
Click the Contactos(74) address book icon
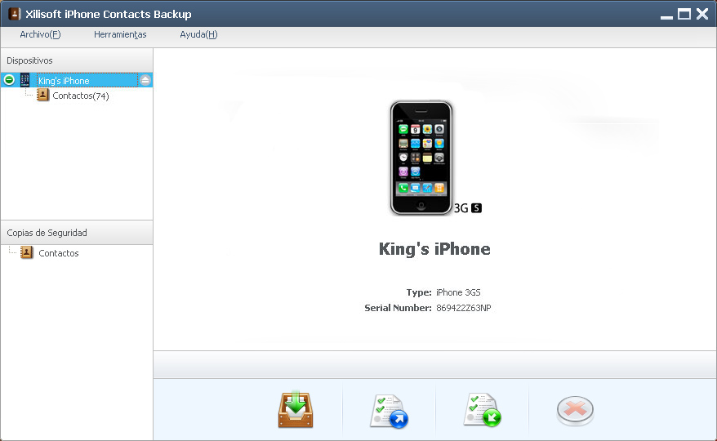point(42,96)
